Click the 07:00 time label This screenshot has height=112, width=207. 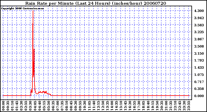57,106
